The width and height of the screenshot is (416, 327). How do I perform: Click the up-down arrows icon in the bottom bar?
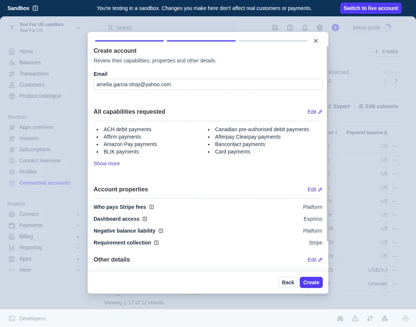(x=370, y=318)
